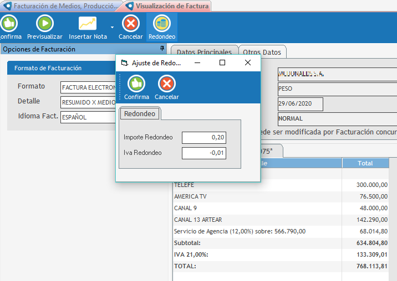Click the Insertar Nota icon

coord(88,24)
